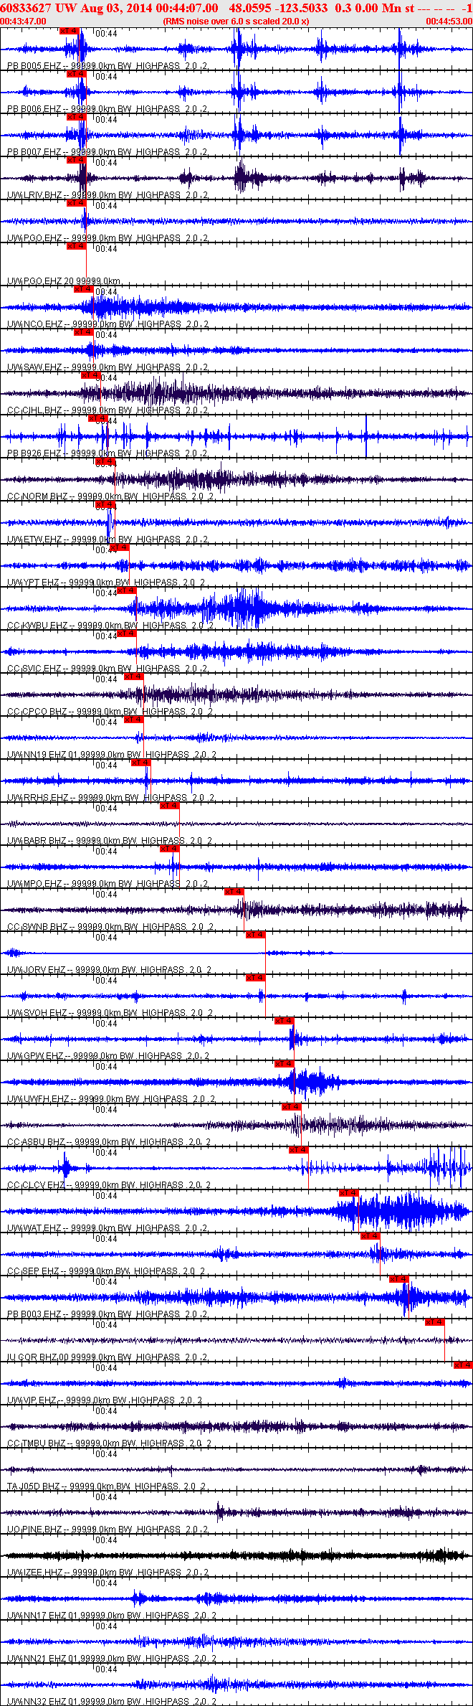This screenshot has height=1706, width=473.
Task: Select the end time 00:44:53.00 label
Action: point(449,22)
